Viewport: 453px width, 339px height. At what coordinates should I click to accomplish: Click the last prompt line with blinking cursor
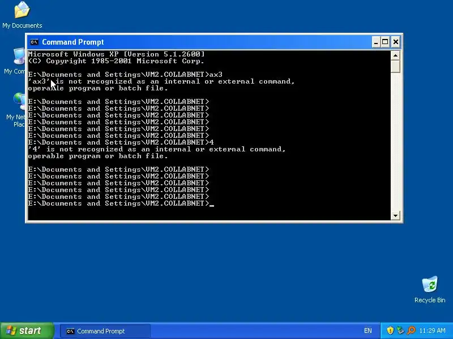[121, 203]
